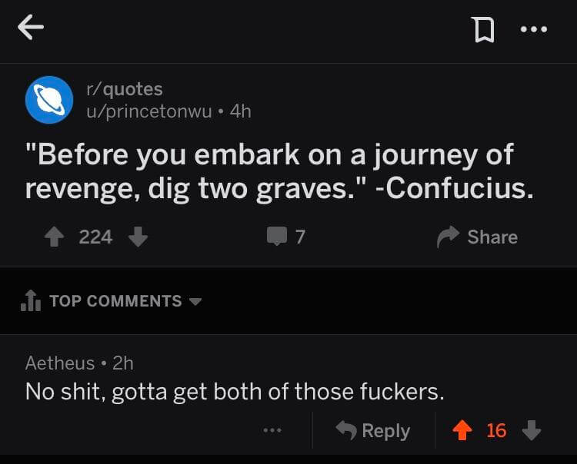Screen dimensions: 577x464
Task: Click the dropdown arrow beside Top Comments
Action: click(x=195, y=302)
